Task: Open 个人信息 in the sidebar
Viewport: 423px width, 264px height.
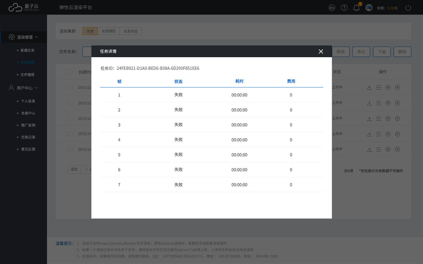Action: click(28, 101)
